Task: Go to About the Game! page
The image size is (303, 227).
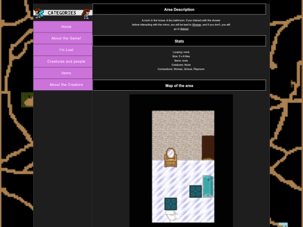Action: (x=63, y=38)
